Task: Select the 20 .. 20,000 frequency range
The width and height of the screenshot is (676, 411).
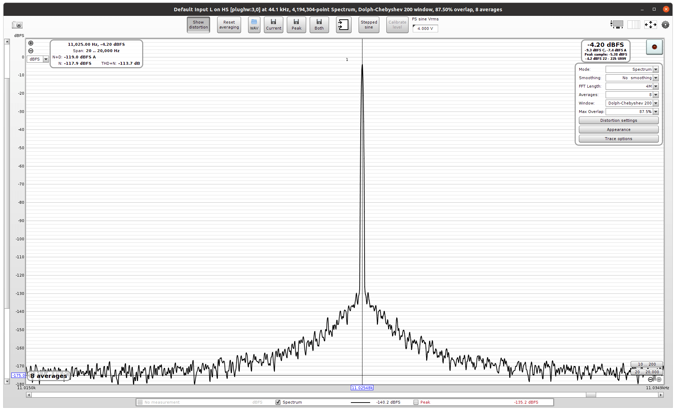Action: 647,372
